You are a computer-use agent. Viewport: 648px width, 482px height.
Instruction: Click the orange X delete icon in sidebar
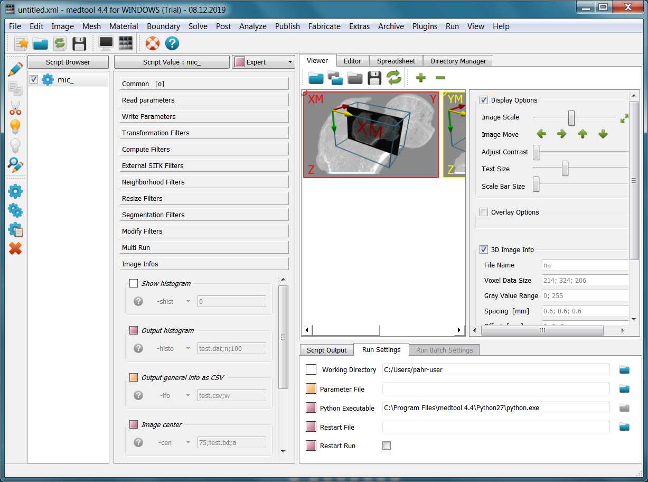tap(15, 248)
